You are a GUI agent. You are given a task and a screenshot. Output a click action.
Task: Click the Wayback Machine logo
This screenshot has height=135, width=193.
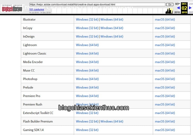(x=12, y=8)
